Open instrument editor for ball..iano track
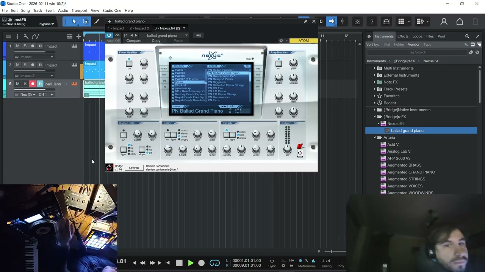This screenshot has height=272, width=485. [x=74, y=84]
